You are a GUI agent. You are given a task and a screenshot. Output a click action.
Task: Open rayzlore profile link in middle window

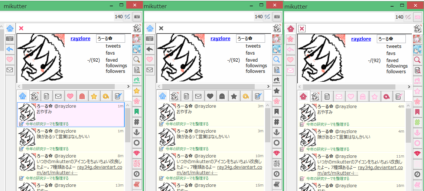point(221,39)
